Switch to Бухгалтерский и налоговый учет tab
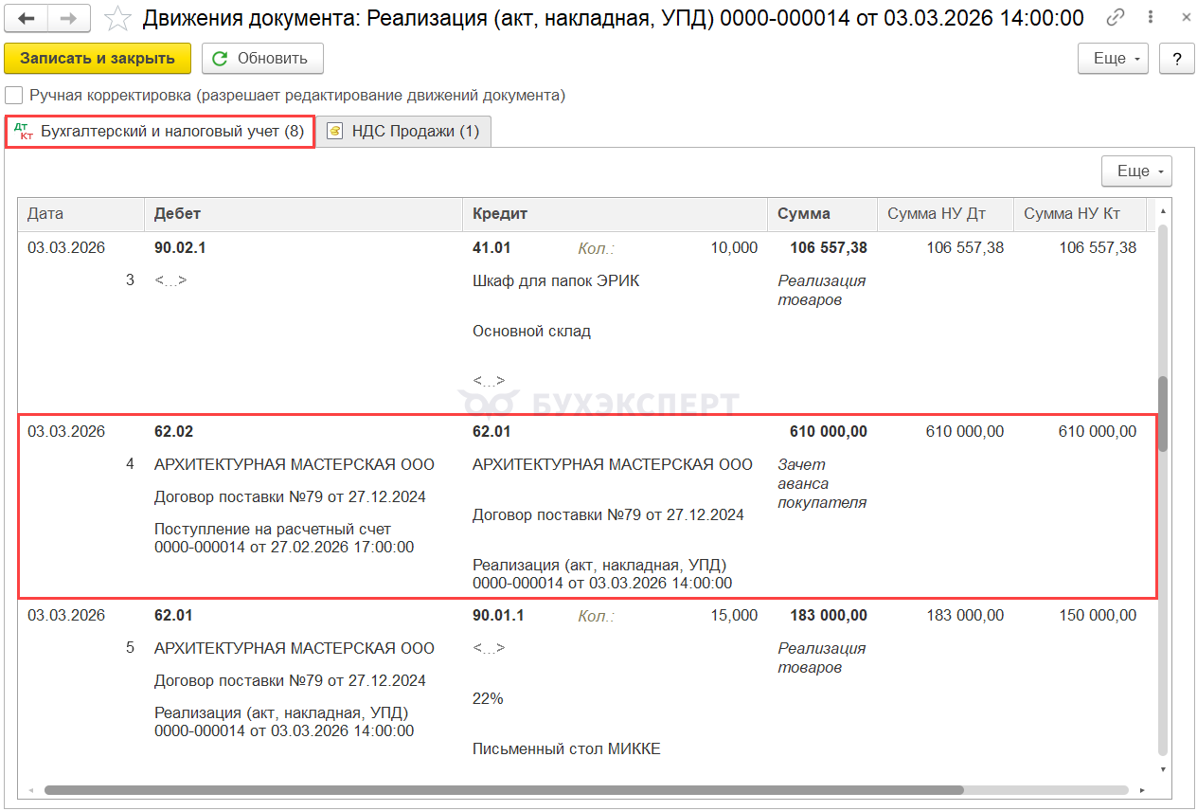1197x811 pixels. [160, 132]
